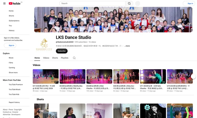Play the 5:29 Chacha video thumbnail
Screen dimensions: 197x118
tap(99, 77)
